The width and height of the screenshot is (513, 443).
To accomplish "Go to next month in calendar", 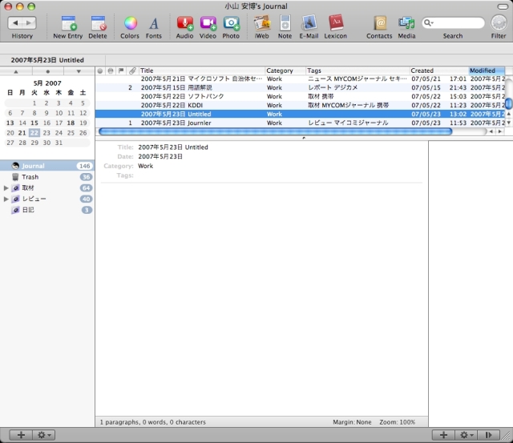I will pos(79,71).
